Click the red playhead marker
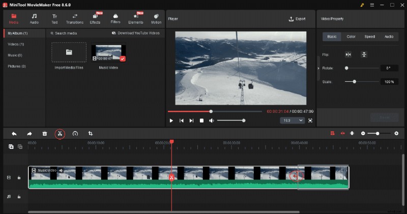Image resolution: width=407 pixels, height=214 pixels. 171,142
